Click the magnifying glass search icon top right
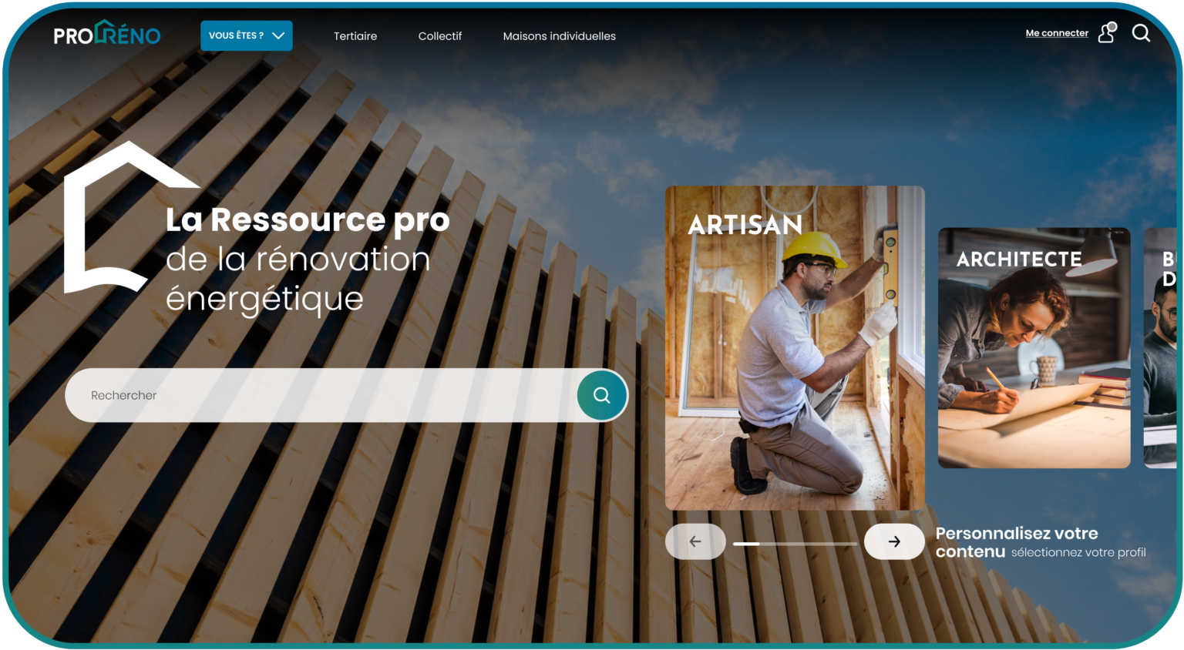This screenshot has height=650, width=1184. (x=1142, y=33)
